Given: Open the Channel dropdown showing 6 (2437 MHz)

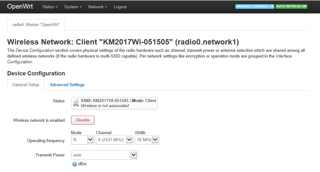Looking at the screenshot, I should coord(115,140).
